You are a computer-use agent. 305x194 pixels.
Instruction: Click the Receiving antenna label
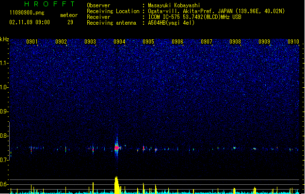112,23
